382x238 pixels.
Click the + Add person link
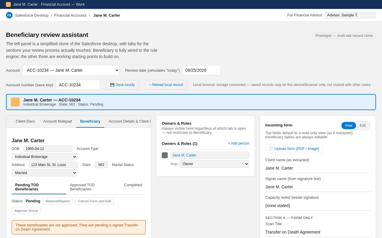point(239,143)
